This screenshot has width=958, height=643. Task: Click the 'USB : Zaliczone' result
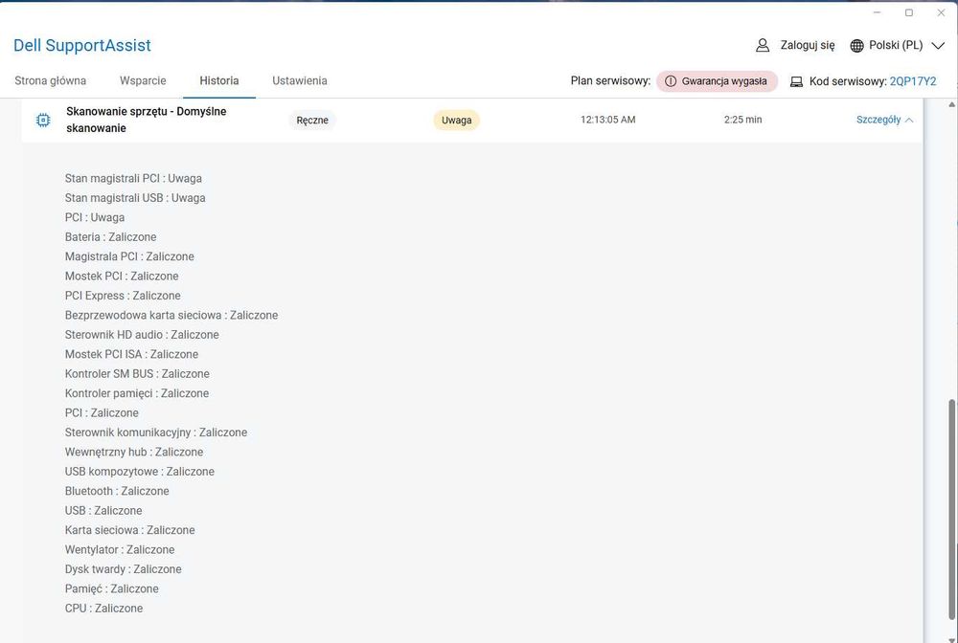click(x=103, y=510)
